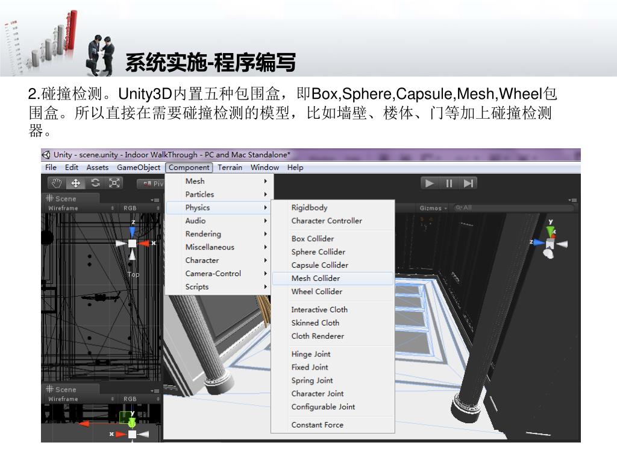Open top Scene Wireframe draw mode dropdown

(81, 208)
